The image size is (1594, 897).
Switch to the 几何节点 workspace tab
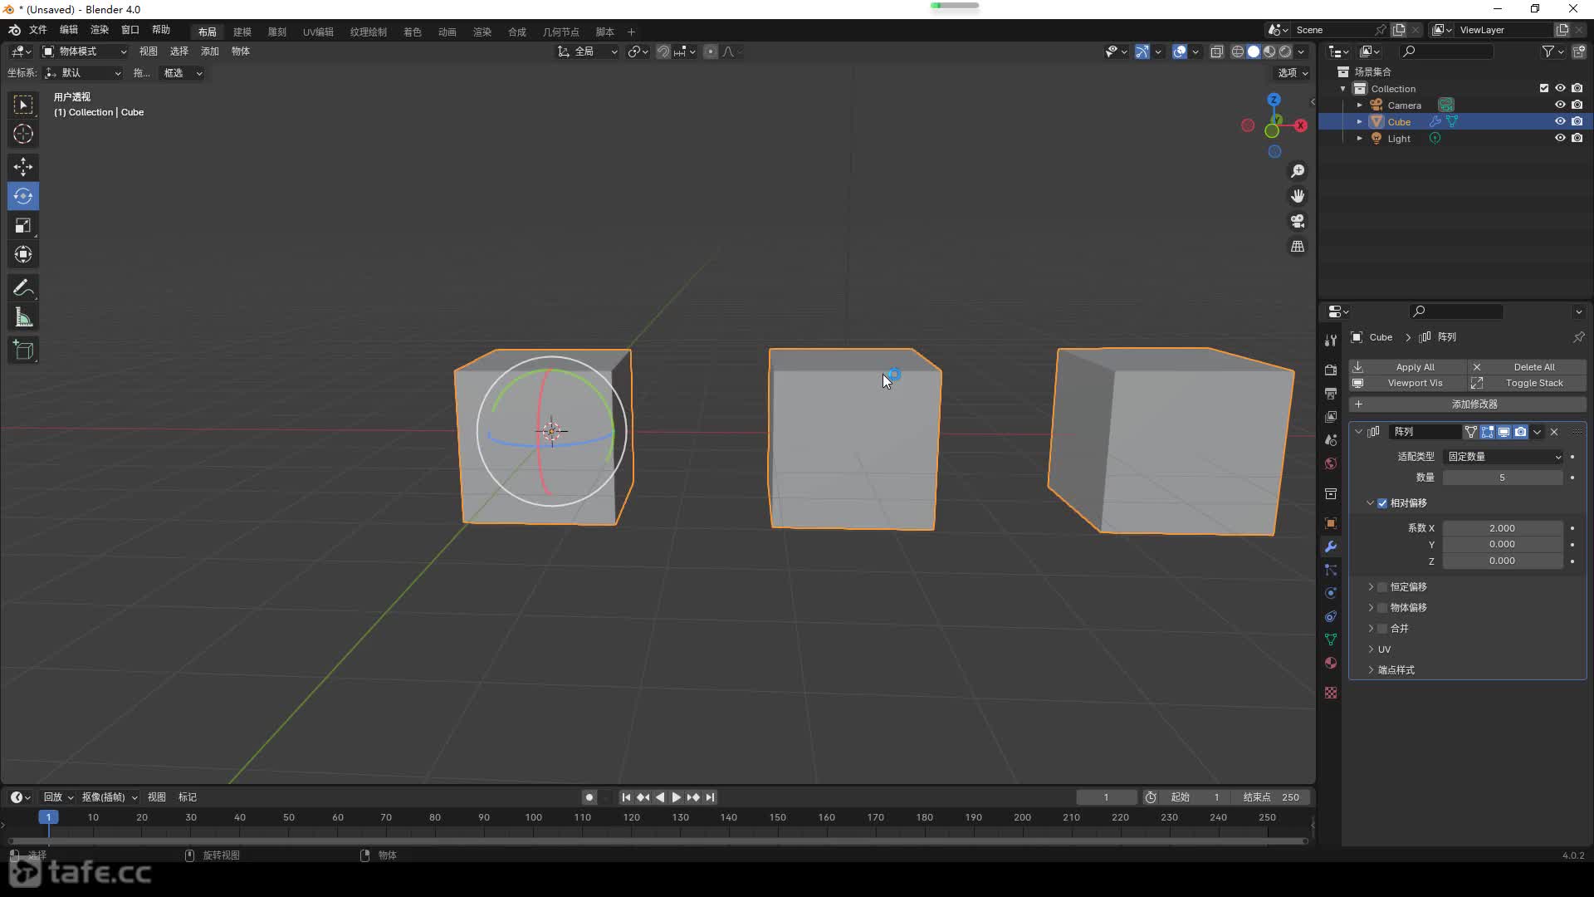(x=561, y=32)
